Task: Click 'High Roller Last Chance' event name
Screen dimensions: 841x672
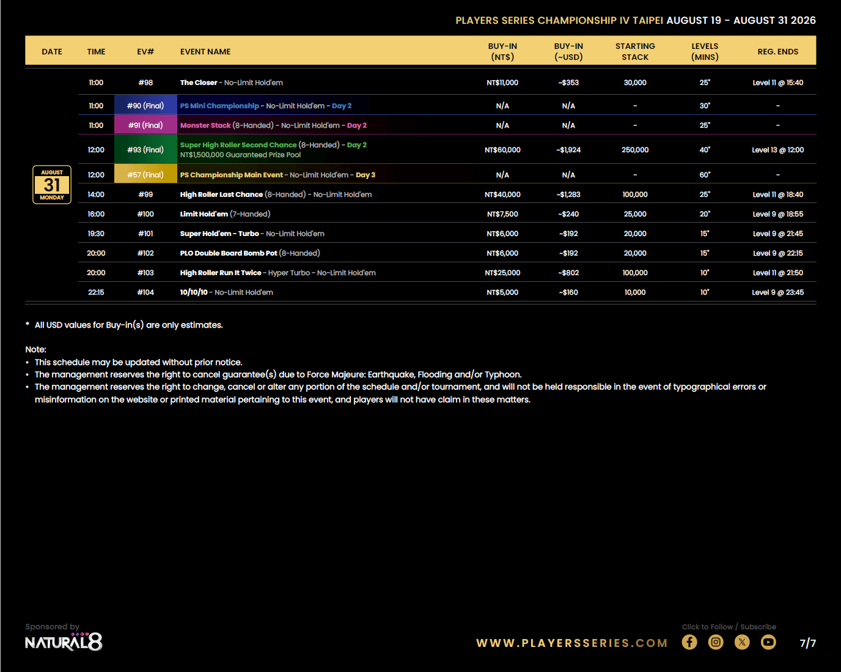Action: [x=221, y=194]
